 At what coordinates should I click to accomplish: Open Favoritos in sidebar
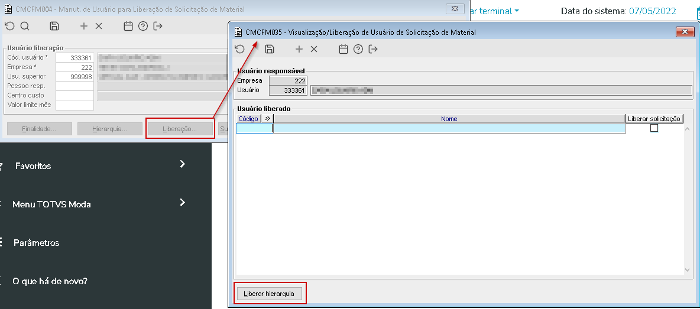[33, 166]
